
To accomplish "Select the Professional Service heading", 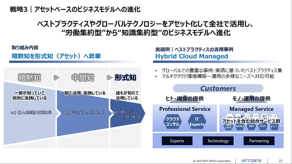I will pyautogui.click(x=185, y=109).
